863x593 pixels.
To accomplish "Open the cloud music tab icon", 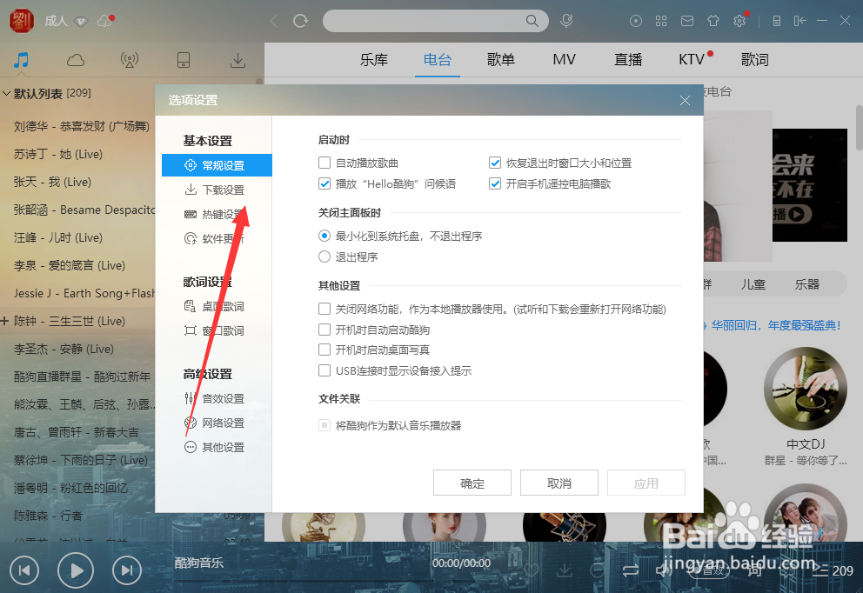I will coord(76,60).
